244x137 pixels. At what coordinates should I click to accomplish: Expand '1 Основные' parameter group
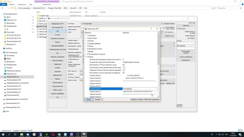point(85,35)
